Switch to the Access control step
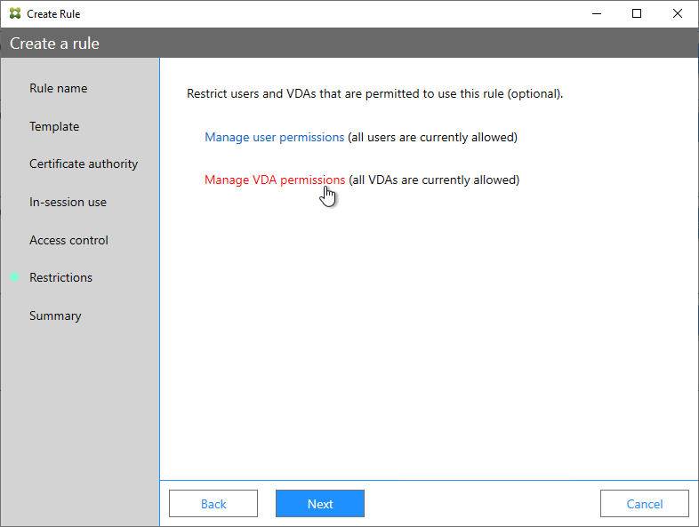Image resolution: width=699 pixels, height=527 pixels. click(x=68, y=240)
